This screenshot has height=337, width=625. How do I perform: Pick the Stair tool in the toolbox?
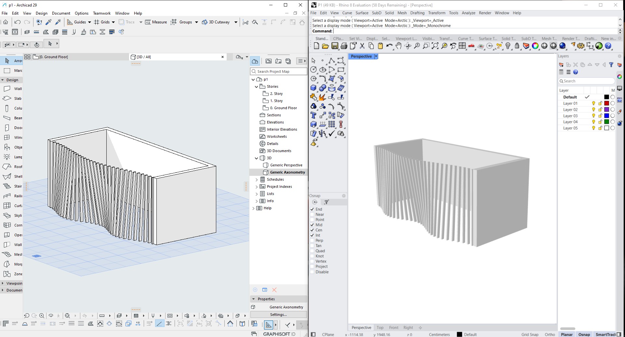tap(12, 186)
